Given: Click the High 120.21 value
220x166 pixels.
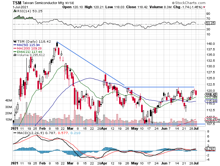Looking at the screenshot, I should (x=94, y=7).
